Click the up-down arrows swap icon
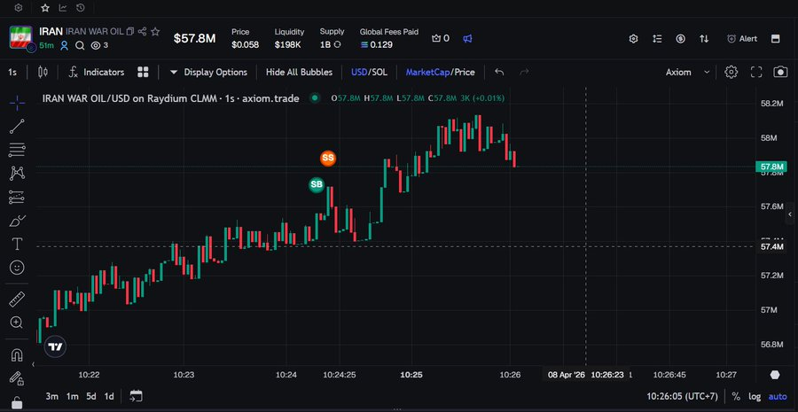 [x=704, y=39]
